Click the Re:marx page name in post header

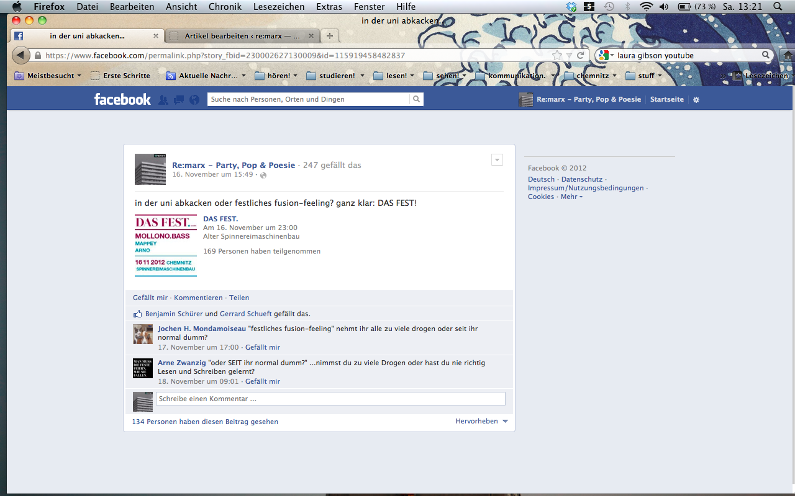click(x=234, y=166)
